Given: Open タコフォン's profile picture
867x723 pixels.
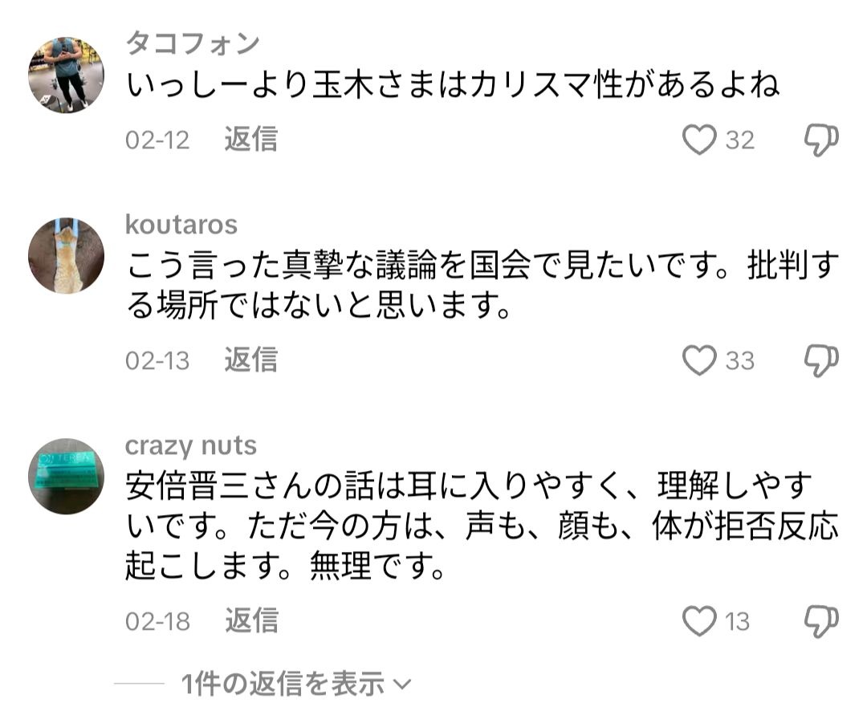Looking at the screenshot, I should [x=67, y=75].
